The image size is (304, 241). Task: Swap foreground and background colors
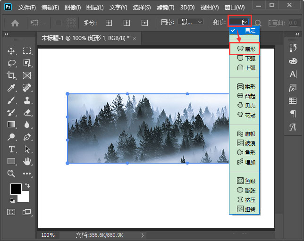pyautogui.click(x=27, y=185)
